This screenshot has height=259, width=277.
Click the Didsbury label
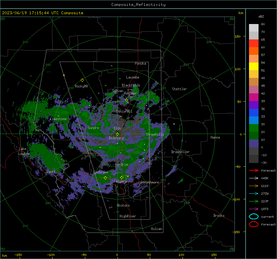coord(116,138)
